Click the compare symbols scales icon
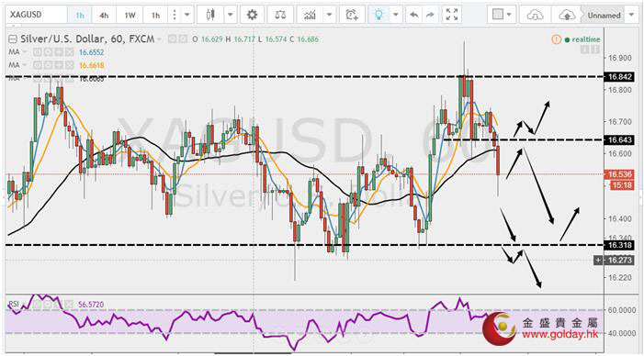 [281, 16]
